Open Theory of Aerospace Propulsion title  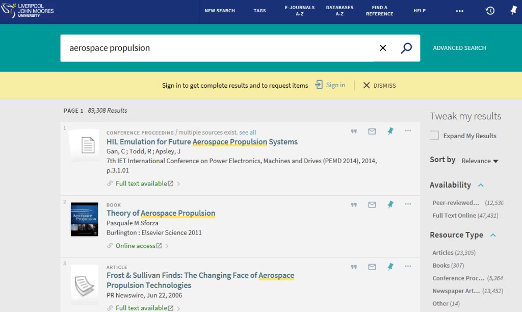click(161, 213)
